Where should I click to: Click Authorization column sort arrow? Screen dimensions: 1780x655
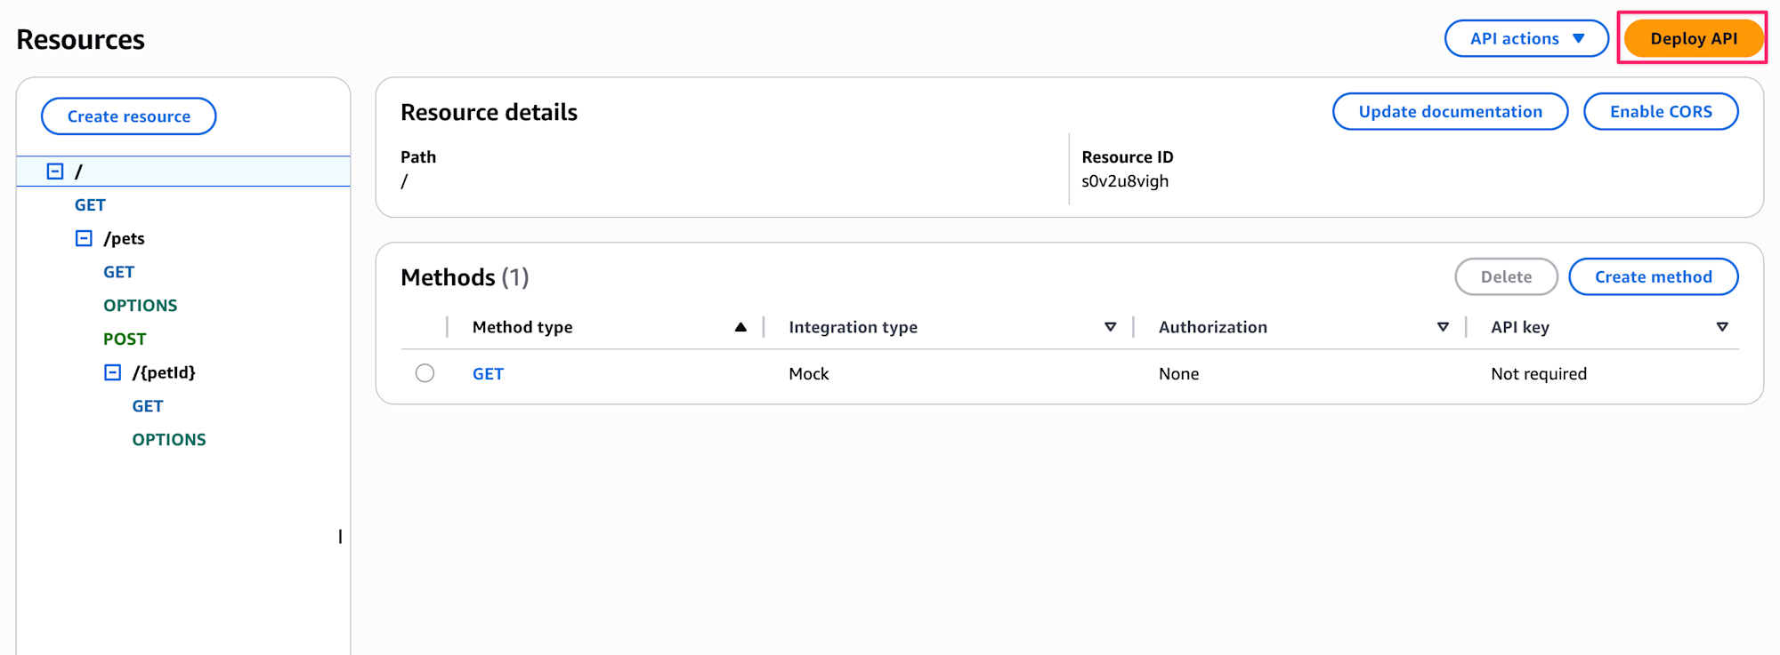click(1443, 327)
